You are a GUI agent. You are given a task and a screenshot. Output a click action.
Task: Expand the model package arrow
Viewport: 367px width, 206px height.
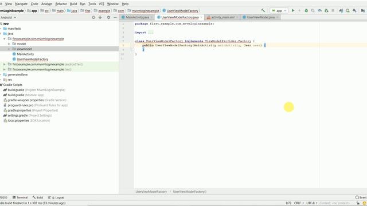(x=9, y=44)
